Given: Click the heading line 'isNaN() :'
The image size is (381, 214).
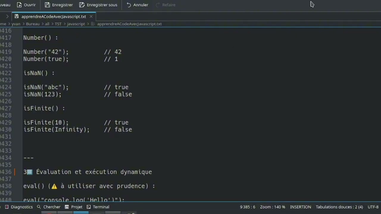Looking at the screenshot, I should (39, 73).
